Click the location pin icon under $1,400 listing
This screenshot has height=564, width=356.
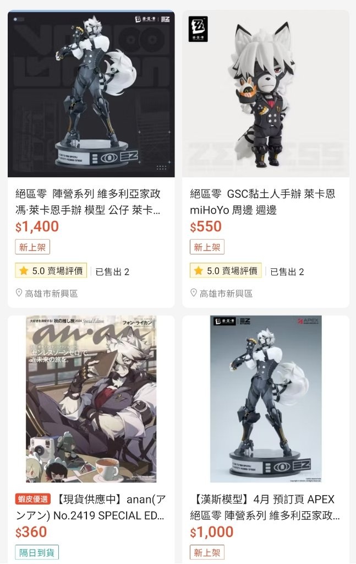(x=19, y=293)
